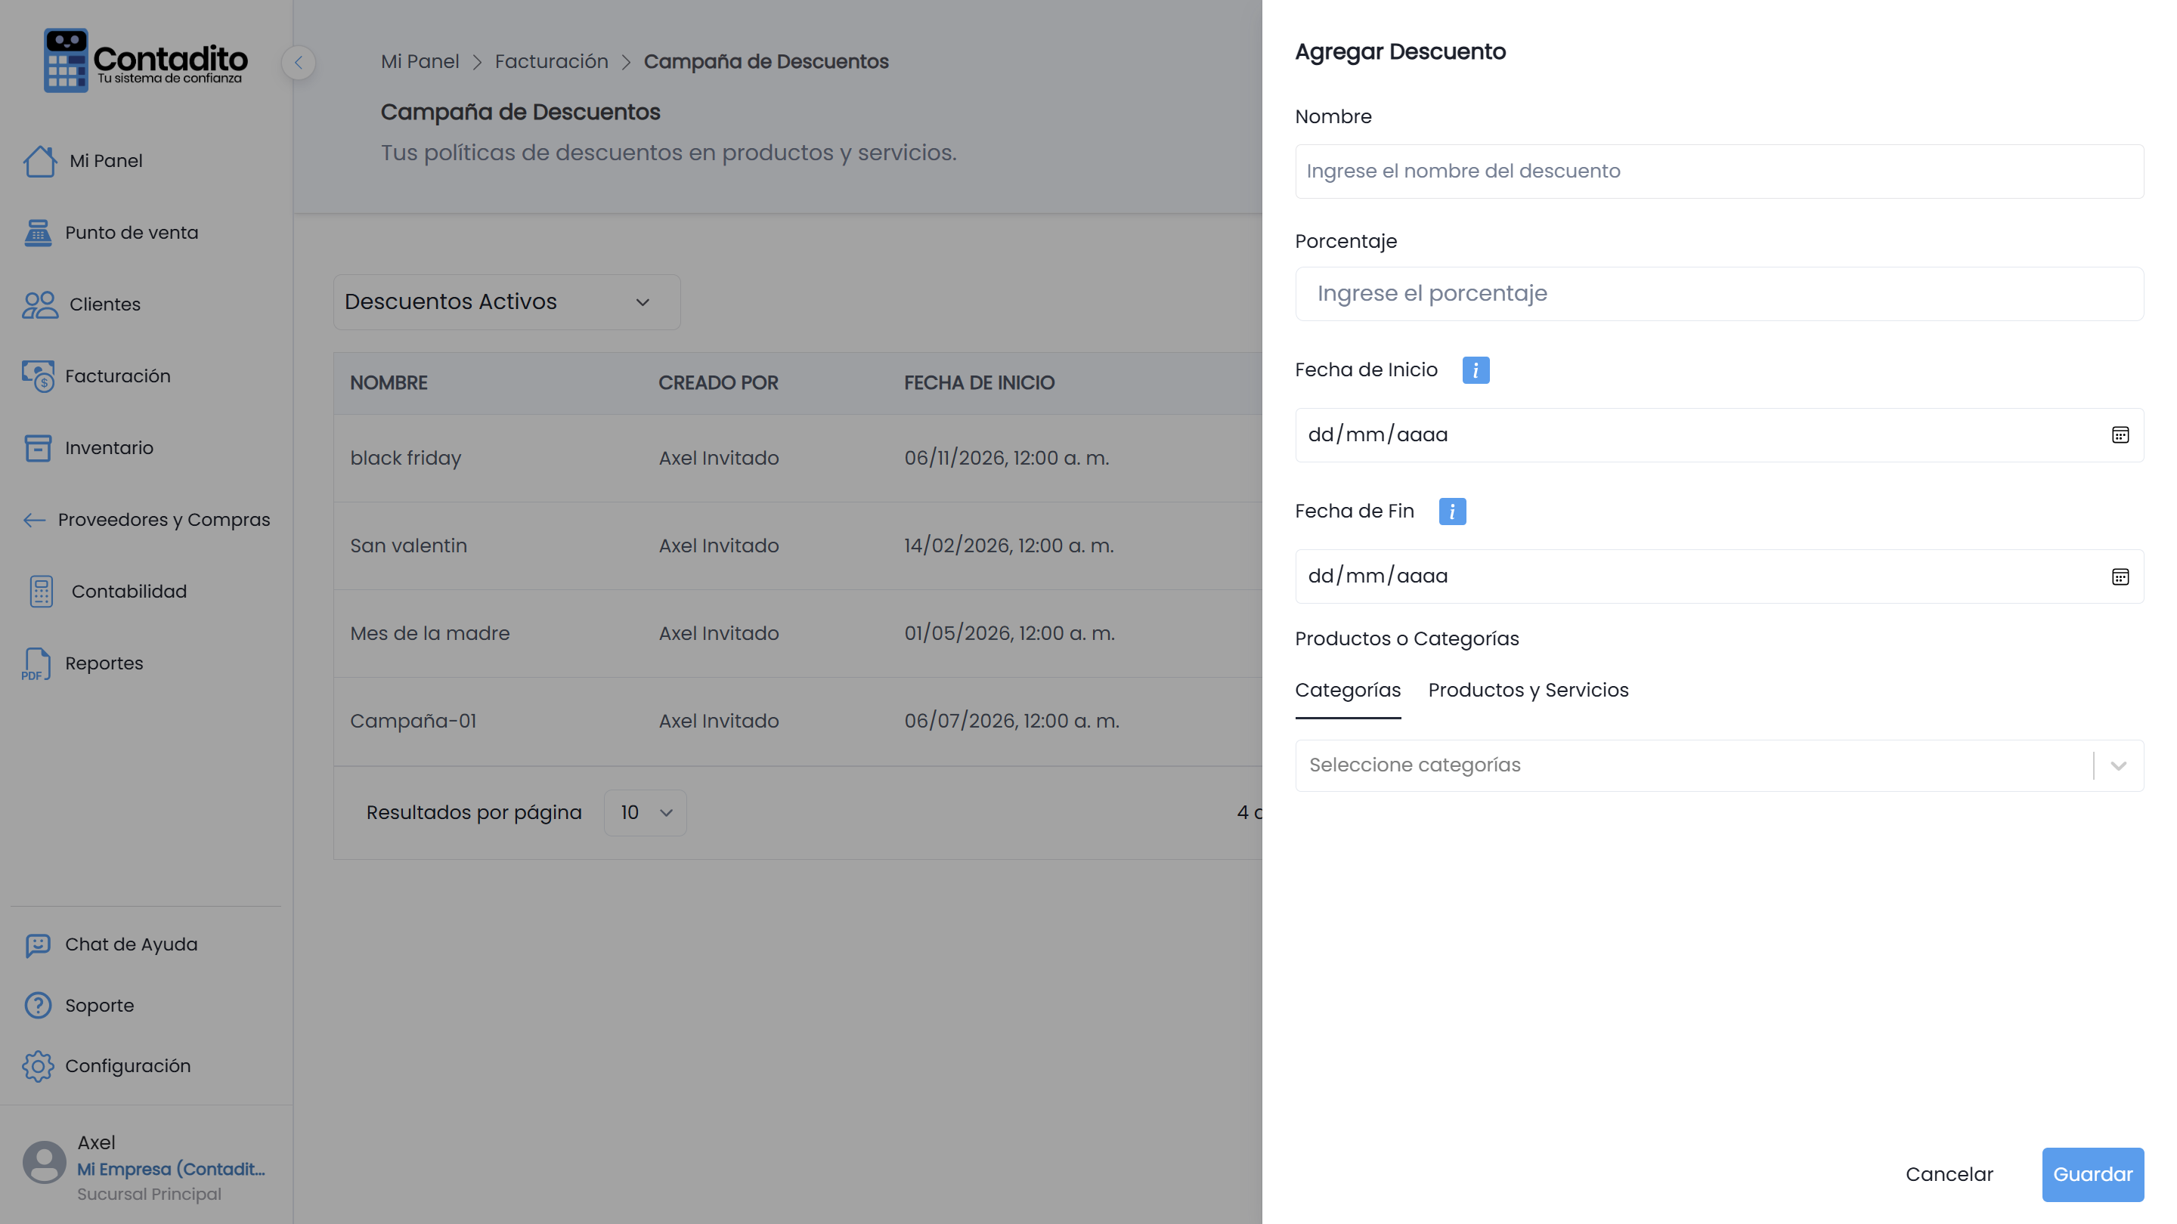This screenshot has height=1224, width=2177.
Task: Expand the Descuentos Activos filter dropdown
Action: [x=506, y=301]
